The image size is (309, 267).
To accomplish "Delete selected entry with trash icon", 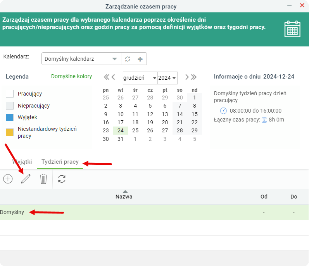I will pyautogui.click(x=43, y=179).
